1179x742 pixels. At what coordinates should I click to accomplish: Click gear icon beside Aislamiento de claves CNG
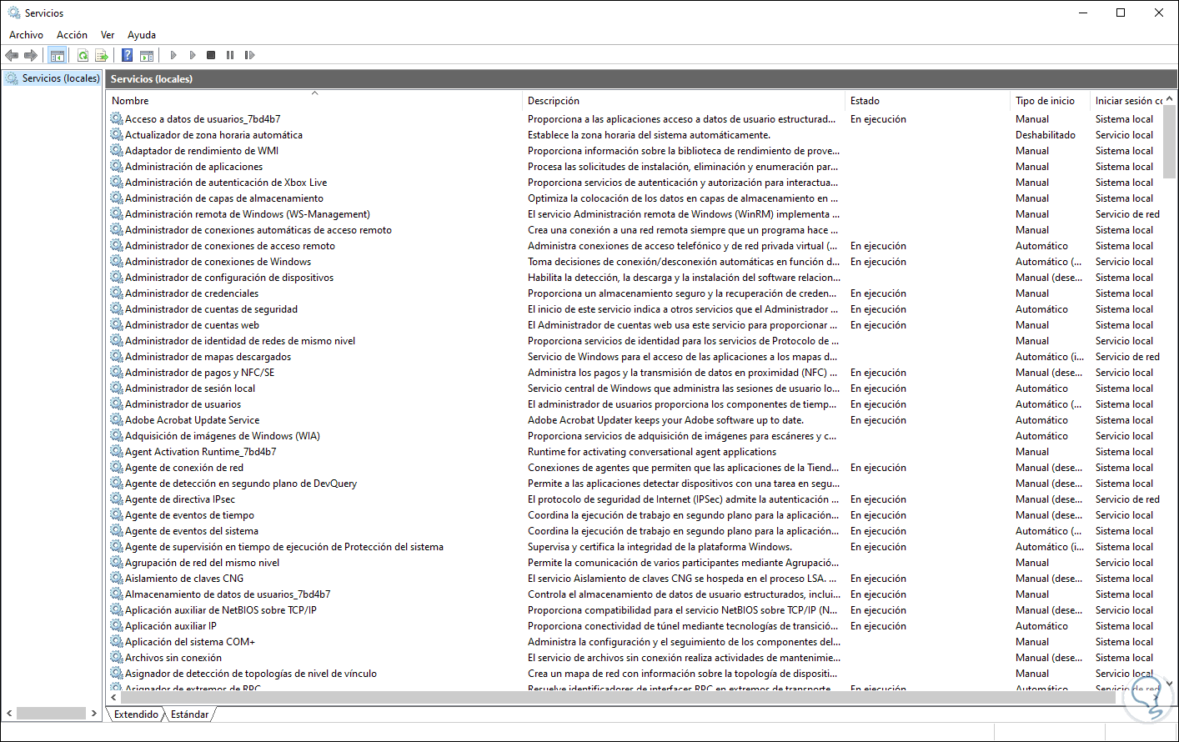click(117, 579)
